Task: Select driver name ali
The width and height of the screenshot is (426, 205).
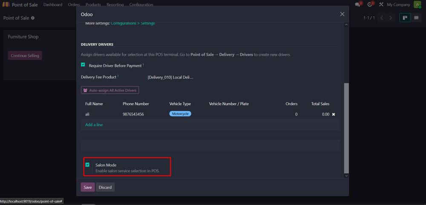Action: point(87,114)
